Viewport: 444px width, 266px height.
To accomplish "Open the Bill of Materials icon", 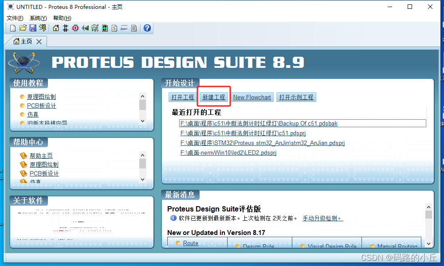I will pos(114,28).
